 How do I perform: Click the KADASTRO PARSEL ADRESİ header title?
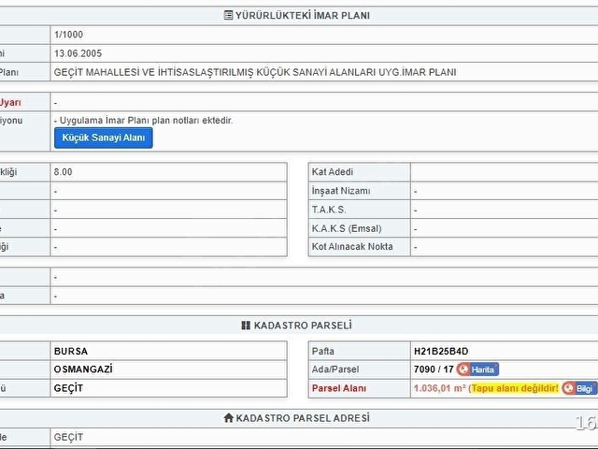303,418
